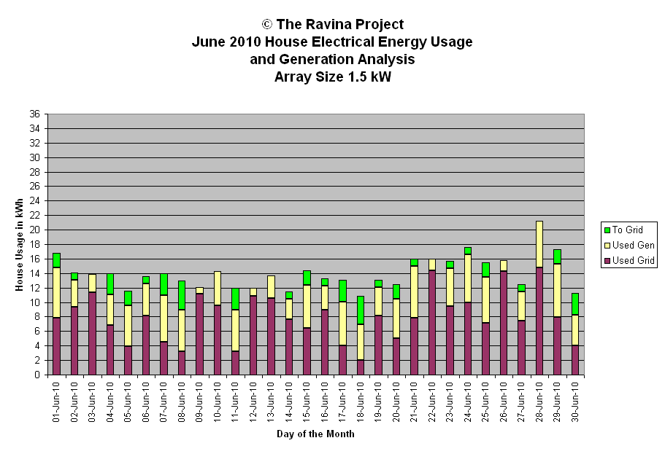This screenshot has height=454, width=665.
Task: Select the green To Grid bar for 25-Jun-10
Action: pyautogui.click(x=485, y=270)
